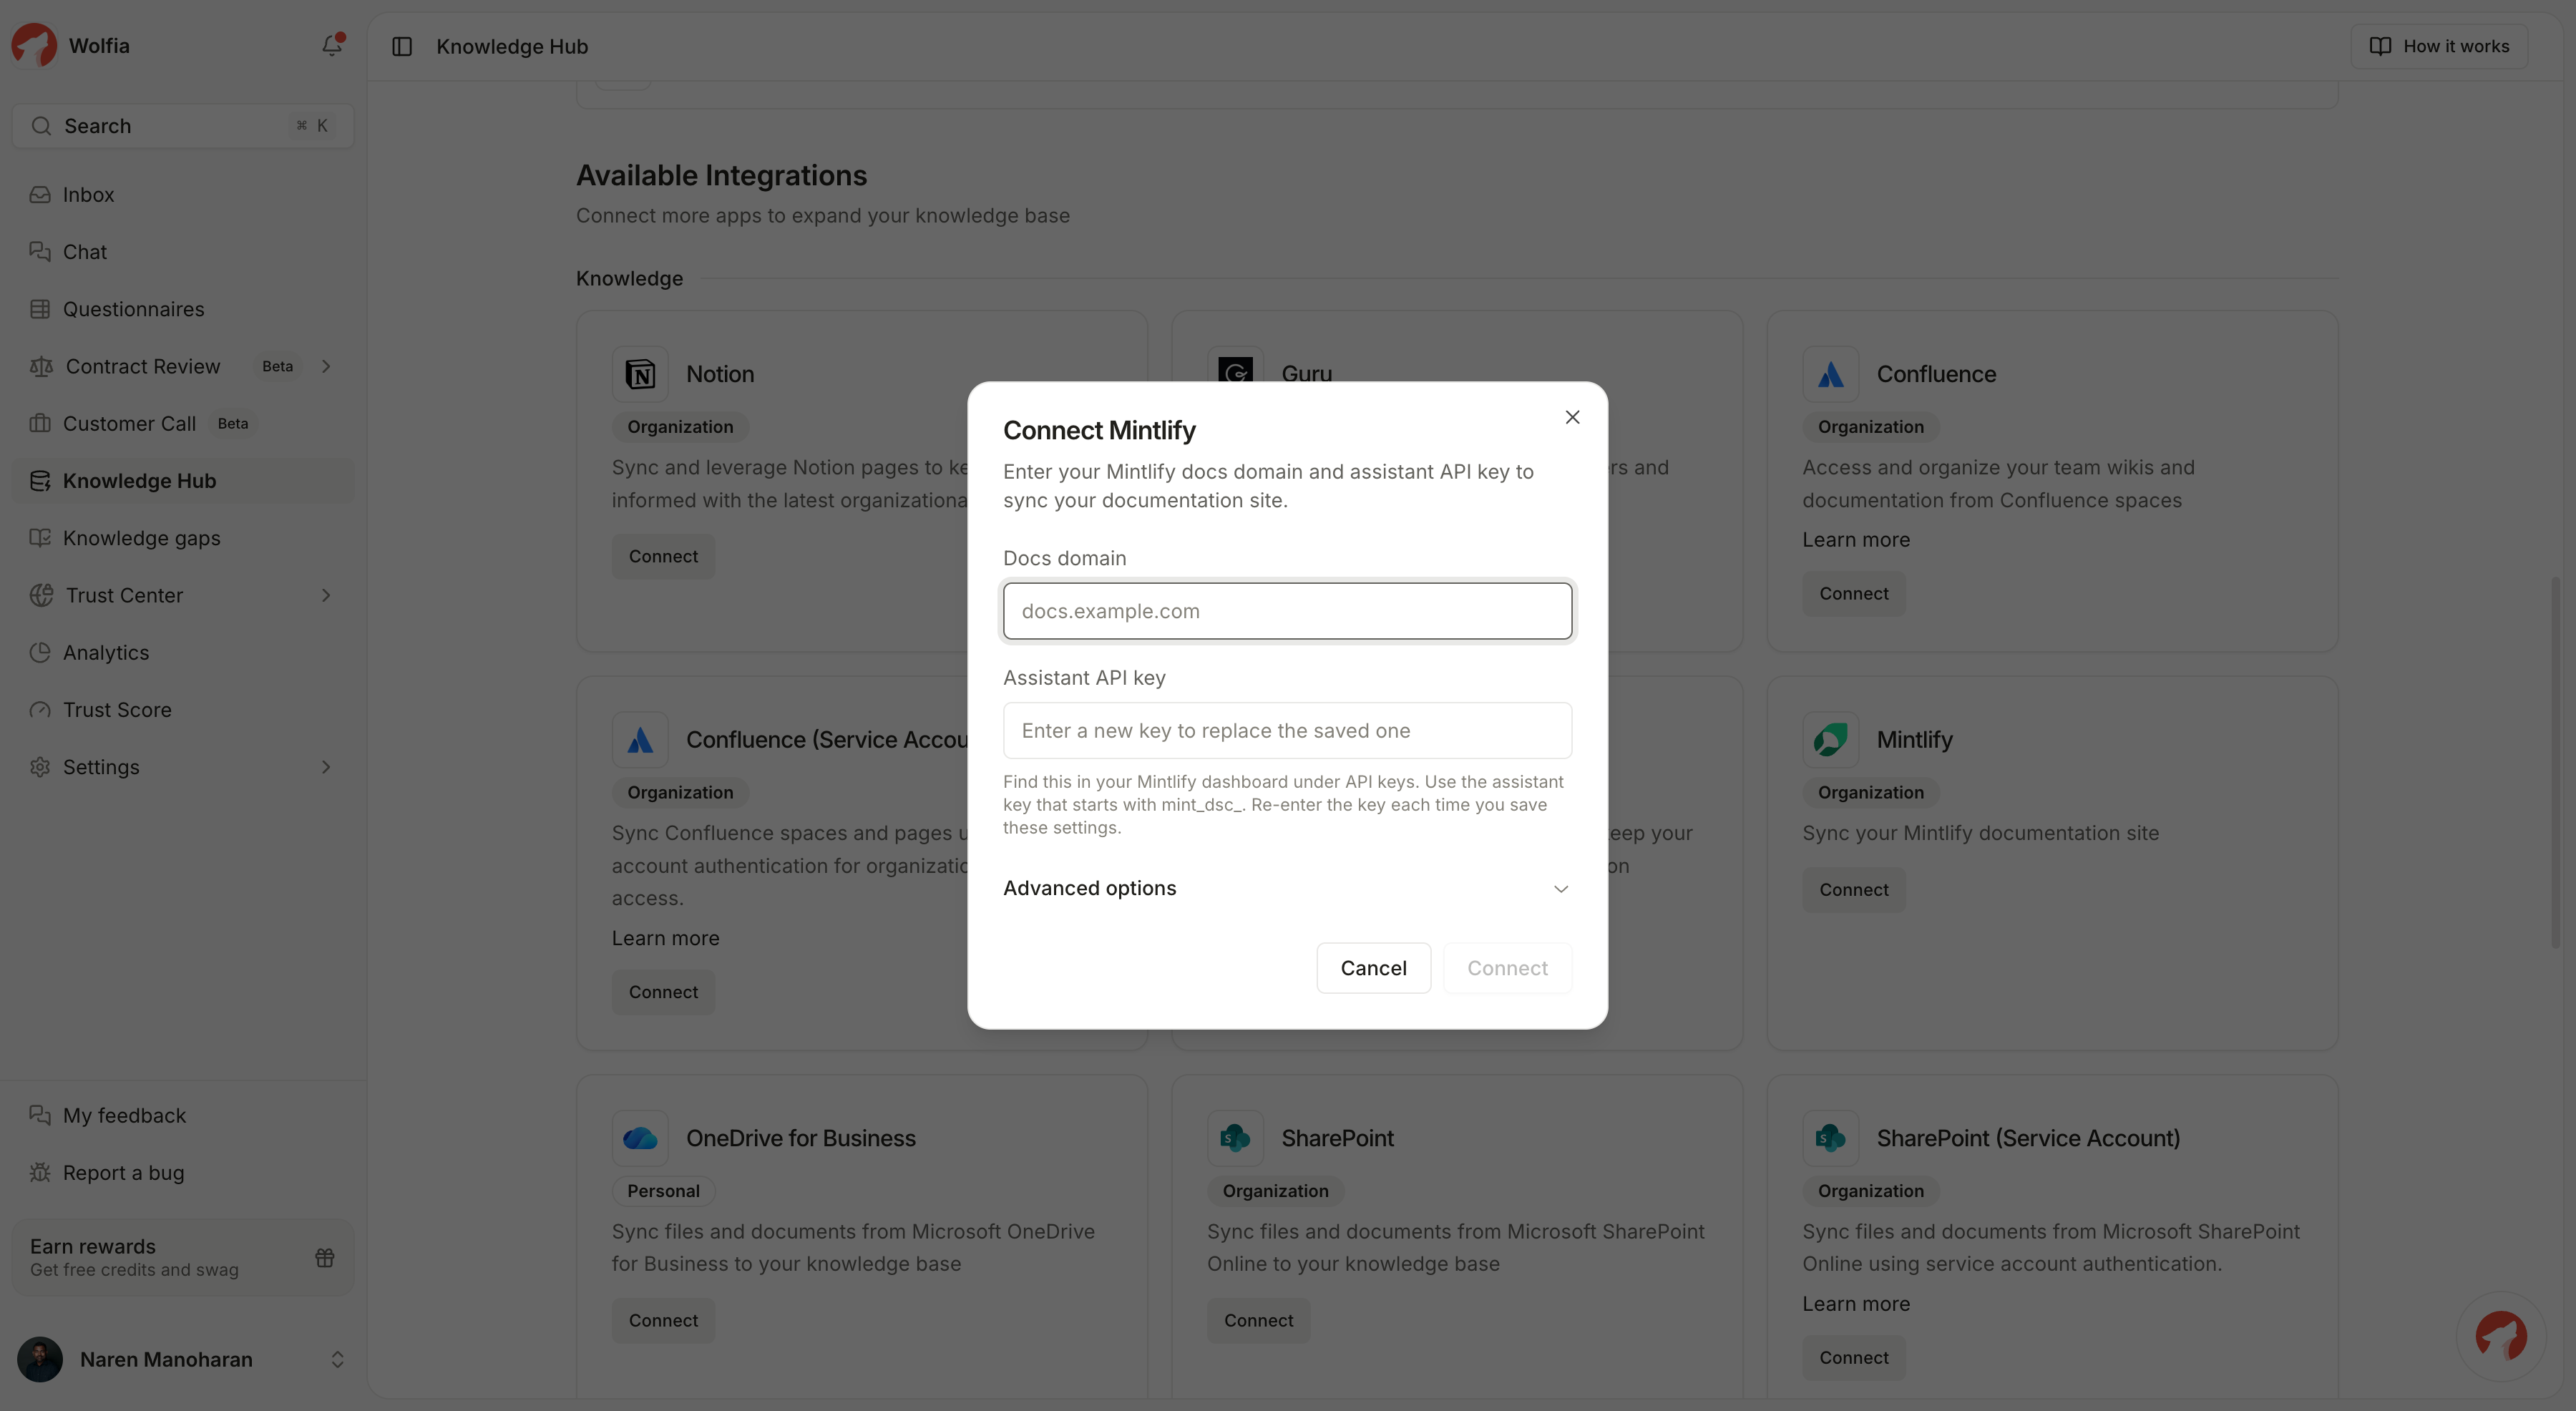The height and width of the screenshot is (1411, 2576).
Task: Open Inbox from the sidebar
Action: [183, 194]
